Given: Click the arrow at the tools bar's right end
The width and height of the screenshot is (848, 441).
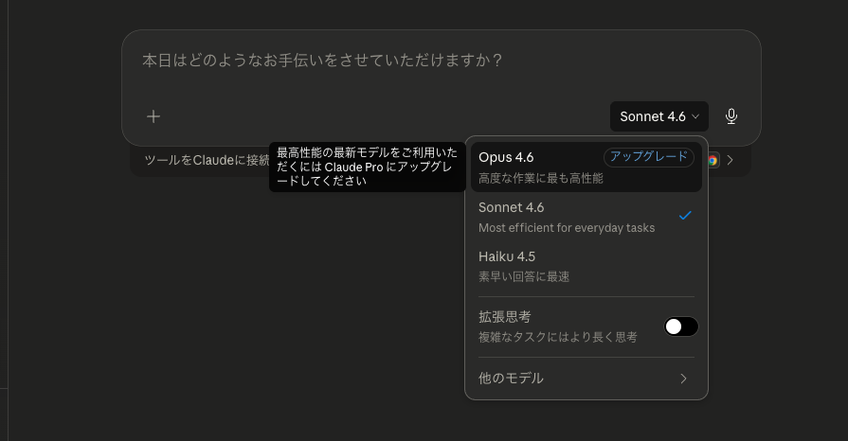Looking at the screenshot, I should pos(731,161).
